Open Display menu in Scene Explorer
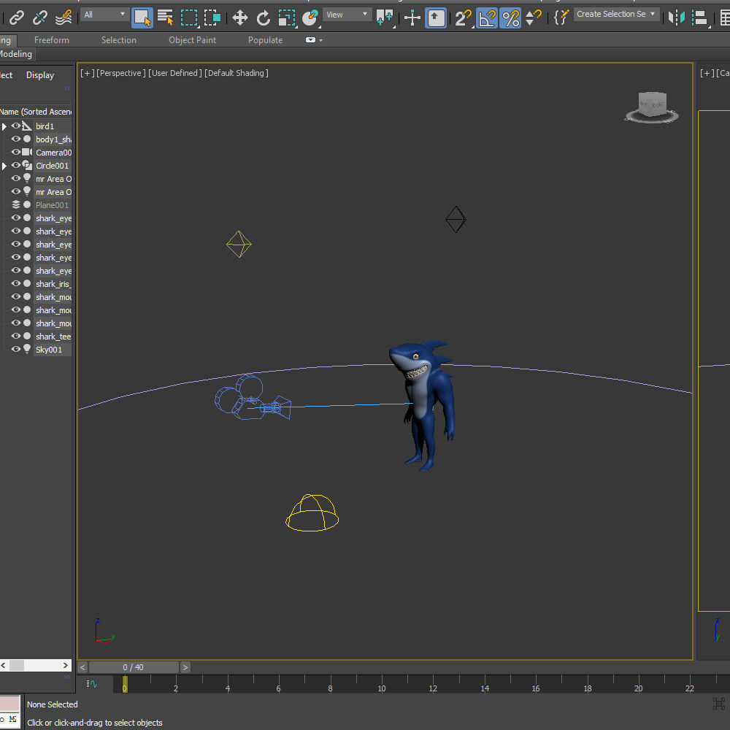The width and height of the screenshot is (730, 730). pos(40,75)
